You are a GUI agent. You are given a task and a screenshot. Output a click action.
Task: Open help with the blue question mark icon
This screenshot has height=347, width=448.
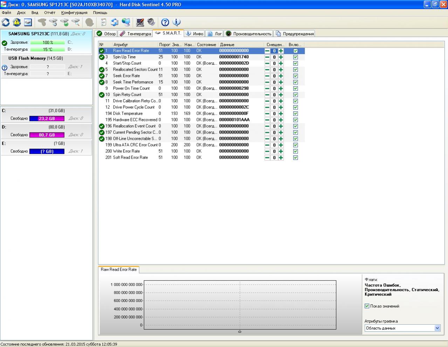[x=165, y=22]
